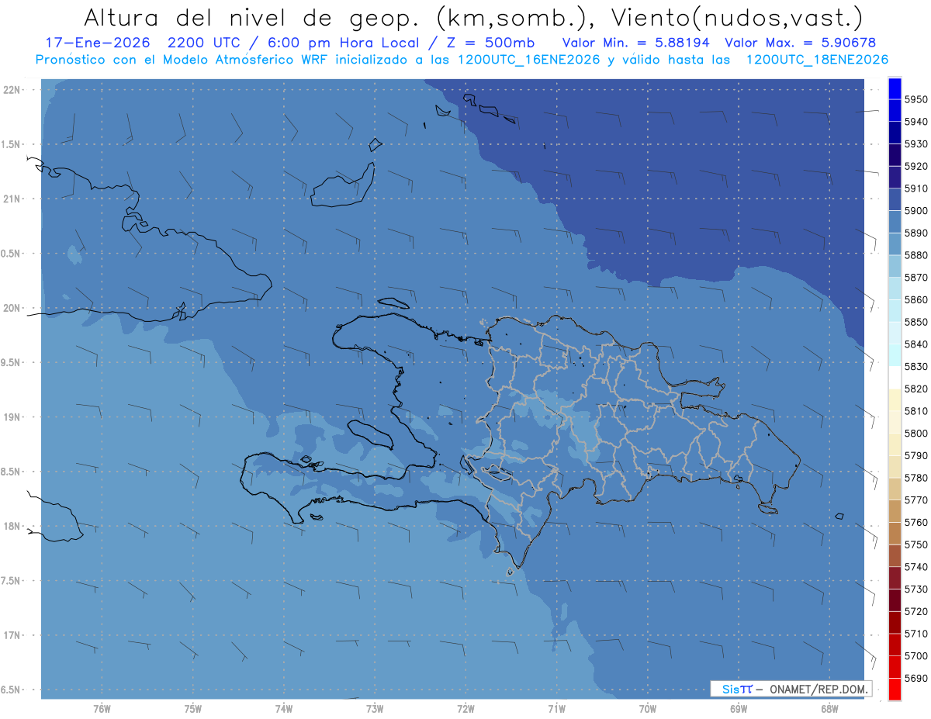Click the colorbar label '5820'

(916, 389)
